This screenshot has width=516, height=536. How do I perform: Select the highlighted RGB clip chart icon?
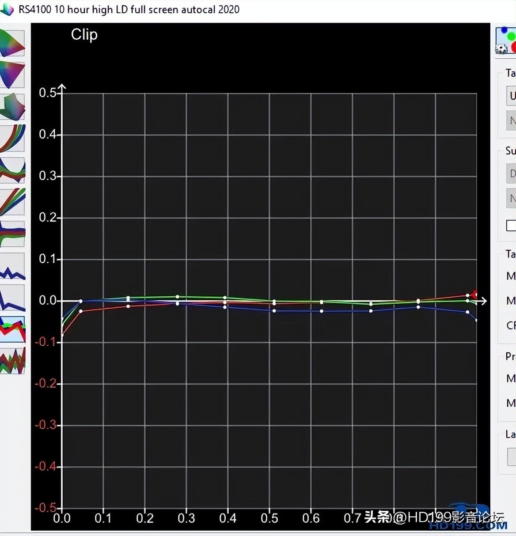click(x=12, y=329)
